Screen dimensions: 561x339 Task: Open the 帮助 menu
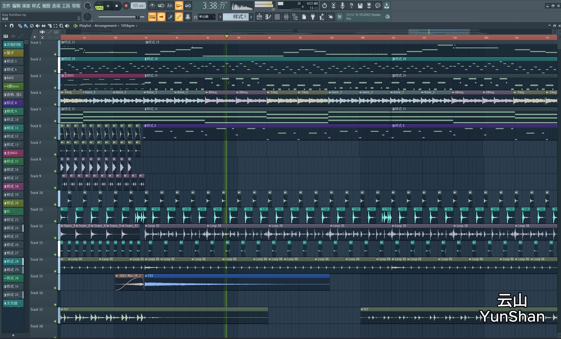[x=76, y=6]
